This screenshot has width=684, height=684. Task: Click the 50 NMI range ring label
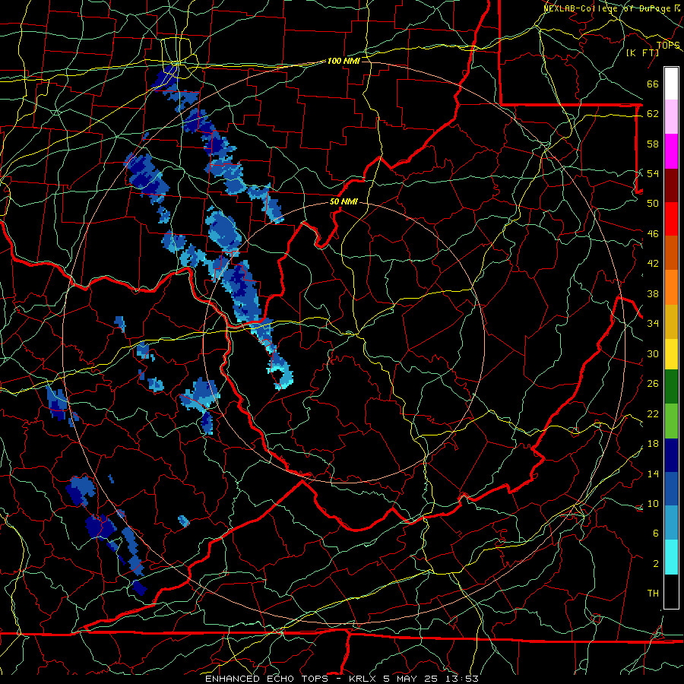tap(344, 201)
